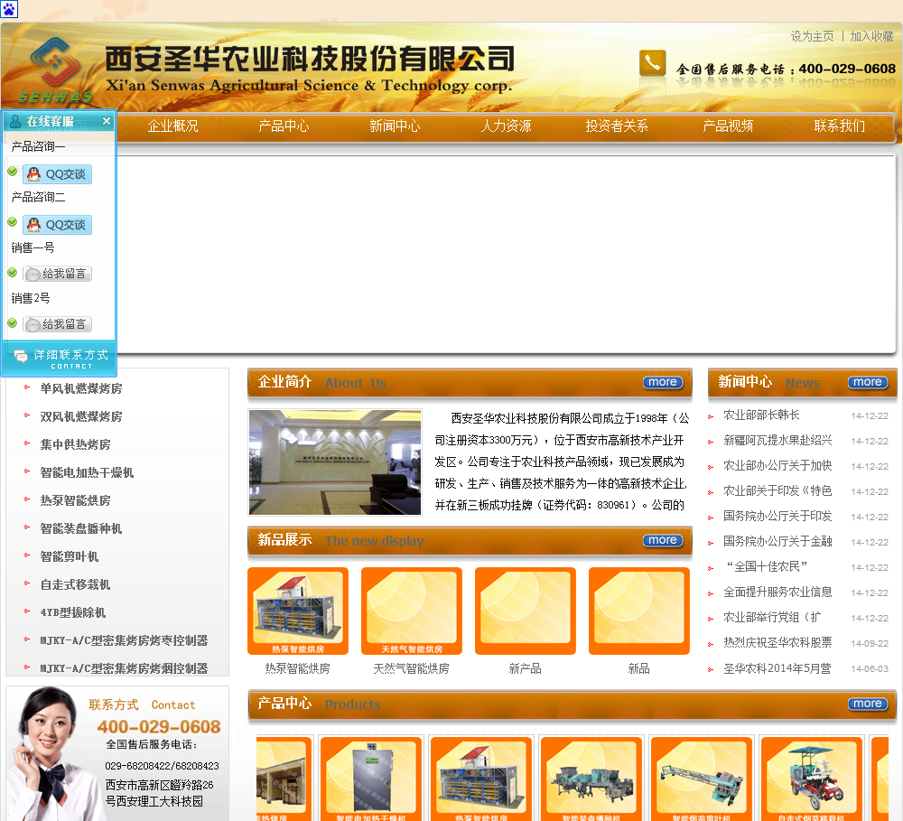Viewport: 903px width, 821px height.
Task: Open 双风机燃煤烤房 in product list
Action: (x=81, y=416)
